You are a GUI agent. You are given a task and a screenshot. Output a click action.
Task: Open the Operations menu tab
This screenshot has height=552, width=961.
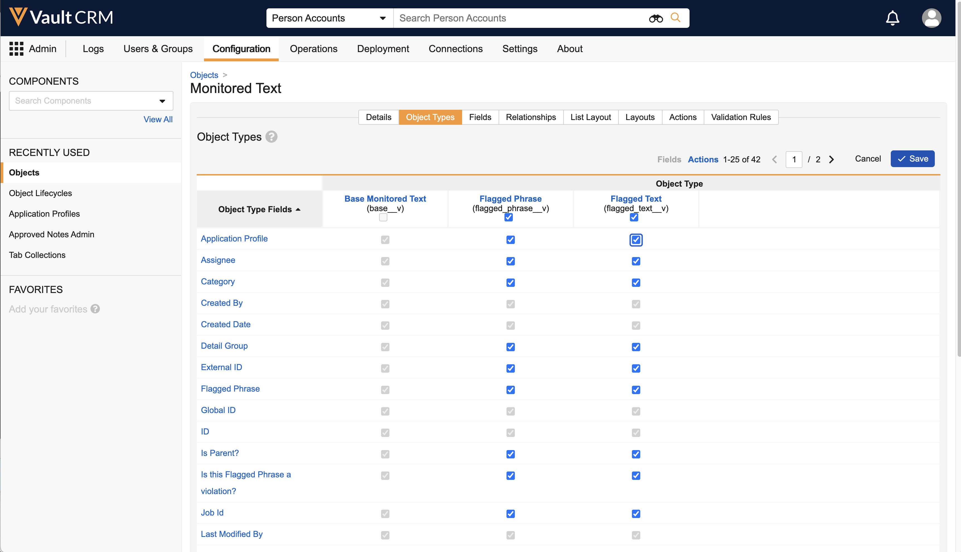pos(313,48)
